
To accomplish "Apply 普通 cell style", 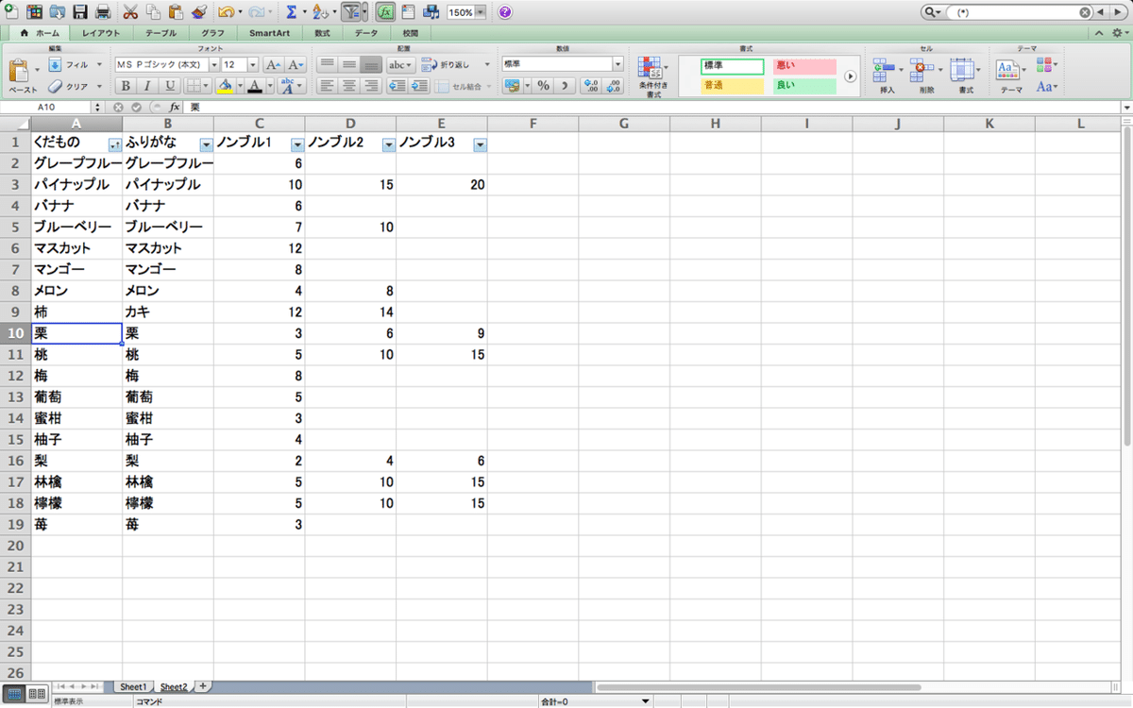I will [732, 86].
